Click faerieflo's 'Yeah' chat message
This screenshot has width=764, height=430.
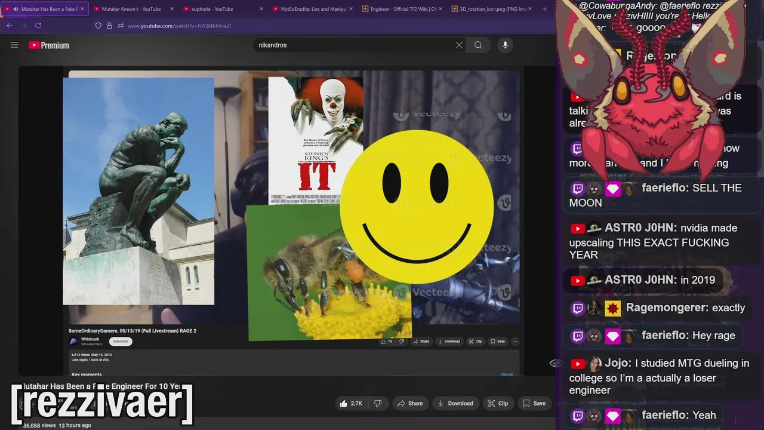point(643,416)
